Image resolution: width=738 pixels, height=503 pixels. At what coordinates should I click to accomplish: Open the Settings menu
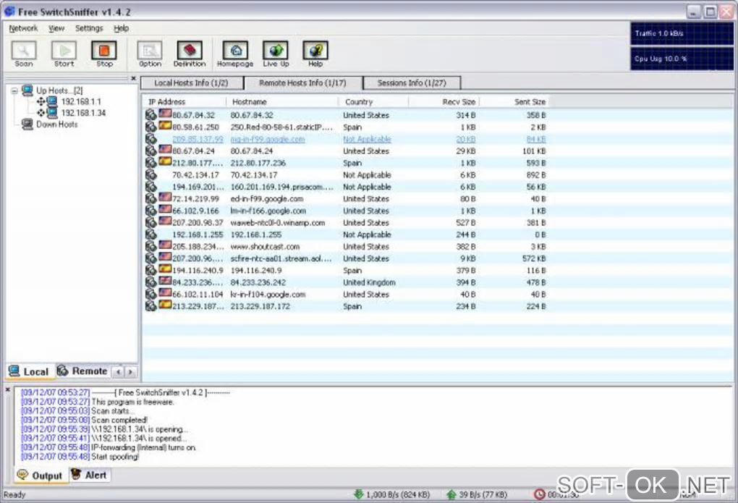pos(89,28)
